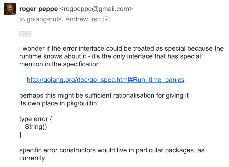Click the rogpeppe@gmail.com email address
229x167 pixels.
click(x=96, y=9)
